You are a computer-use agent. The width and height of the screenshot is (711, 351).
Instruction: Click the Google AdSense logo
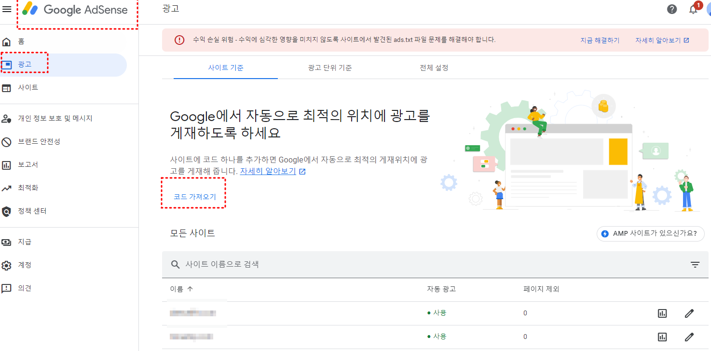(75, 9)
